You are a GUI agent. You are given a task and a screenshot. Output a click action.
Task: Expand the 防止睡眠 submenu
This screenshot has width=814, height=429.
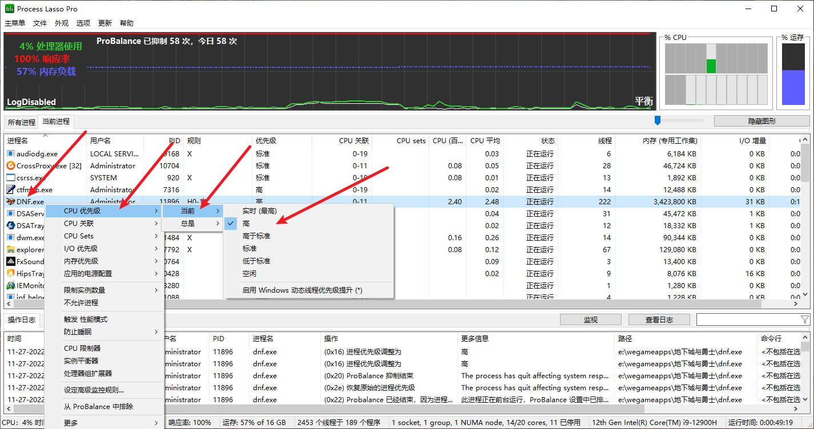[x=104, y=332]
